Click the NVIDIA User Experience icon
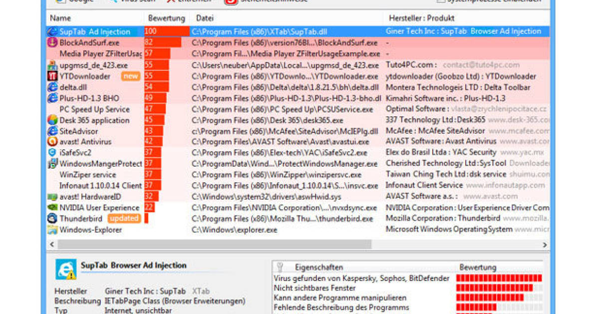 click(x=52, y=208)
